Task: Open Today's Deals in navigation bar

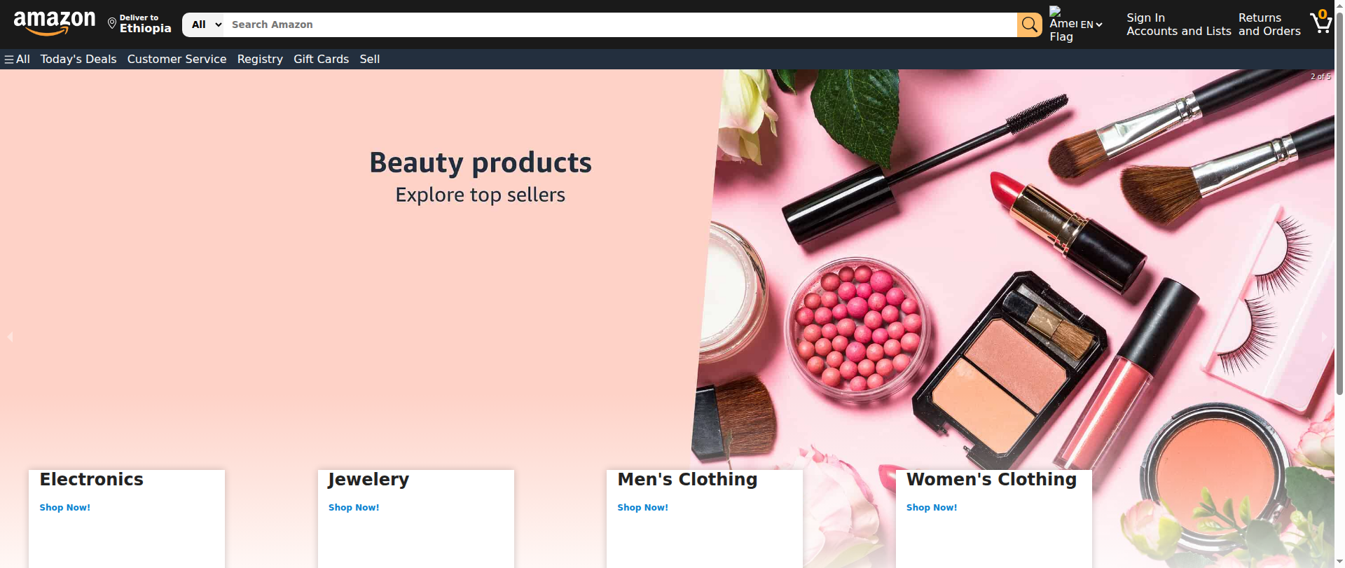Action: (78, 60)
